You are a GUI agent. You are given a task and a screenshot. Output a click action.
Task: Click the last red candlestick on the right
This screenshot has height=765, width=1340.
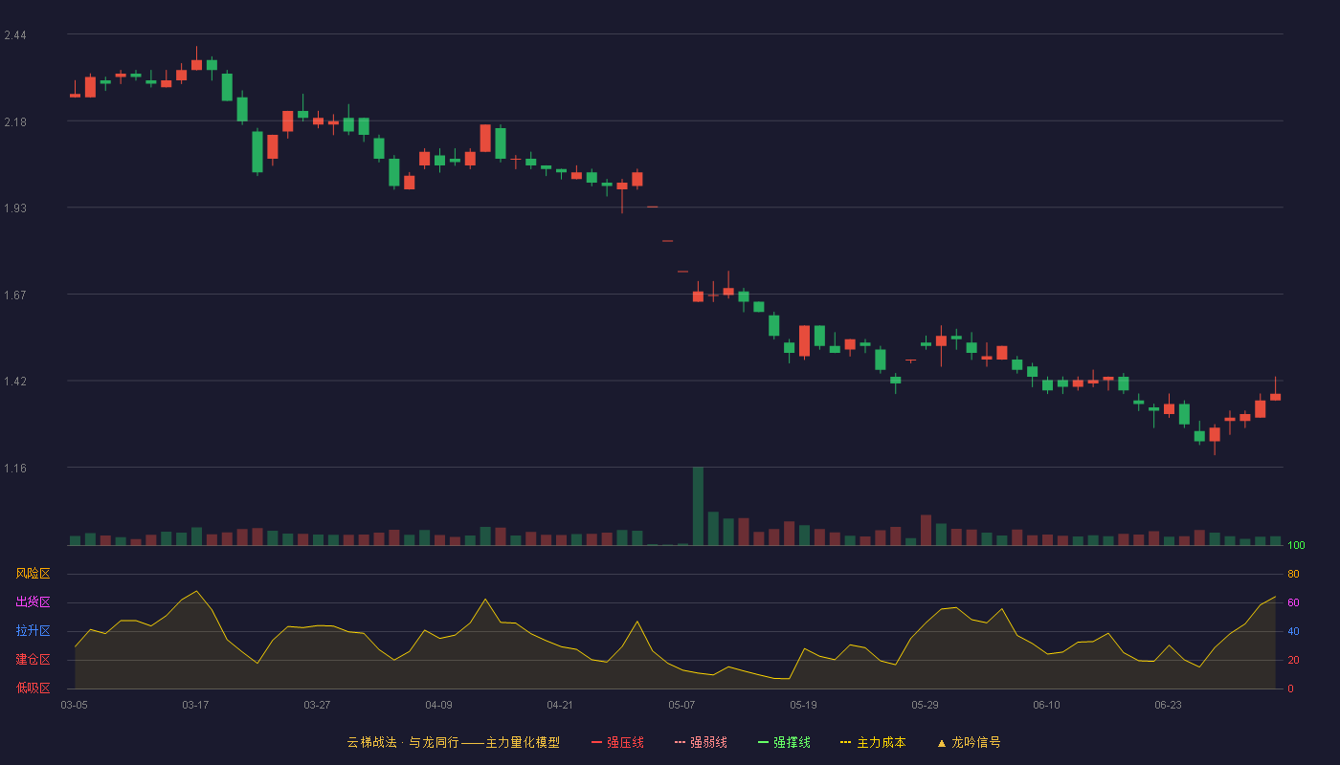click(1275, 396)
